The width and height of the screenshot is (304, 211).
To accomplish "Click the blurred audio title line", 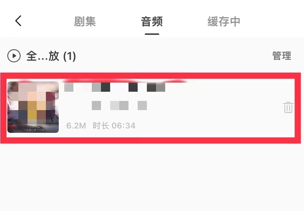I will click(x=115, y=87).
